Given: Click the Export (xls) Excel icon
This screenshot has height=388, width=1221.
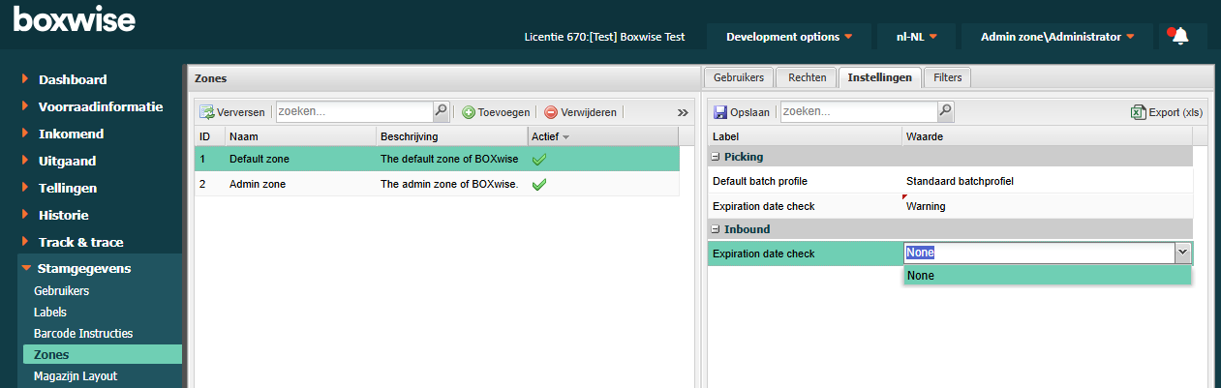Looking at the screenshot, I should point(1138,112).
